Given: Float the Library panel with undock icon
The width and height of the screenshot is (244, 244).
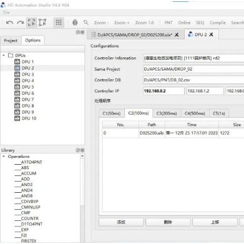Looking at the screenshot, I should pyautogui.click(x=78, y=150).
